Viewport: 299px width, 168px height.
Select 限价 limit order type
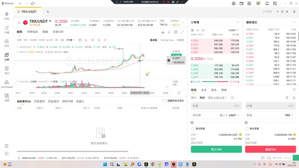[x=193, y=98]
